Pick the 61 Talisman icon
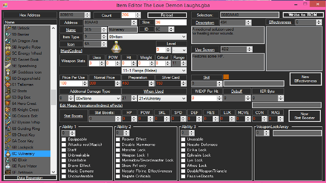Screen dimensions: 326x183 tap(8, 84)
